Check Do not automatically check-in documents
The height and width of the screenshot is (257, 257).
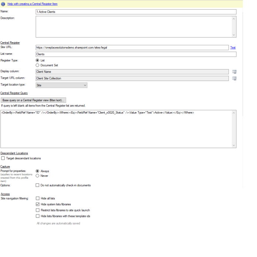pos(37,185)
